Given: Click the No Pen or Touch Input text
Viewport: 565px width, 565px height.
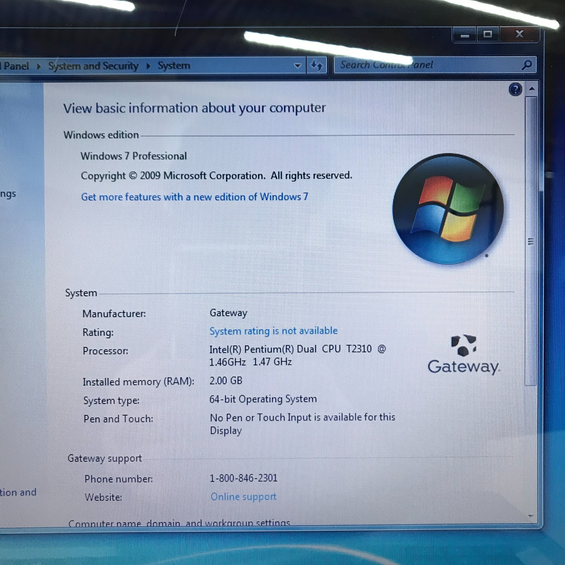Looking at the screenshot, I should pos(303,424).
